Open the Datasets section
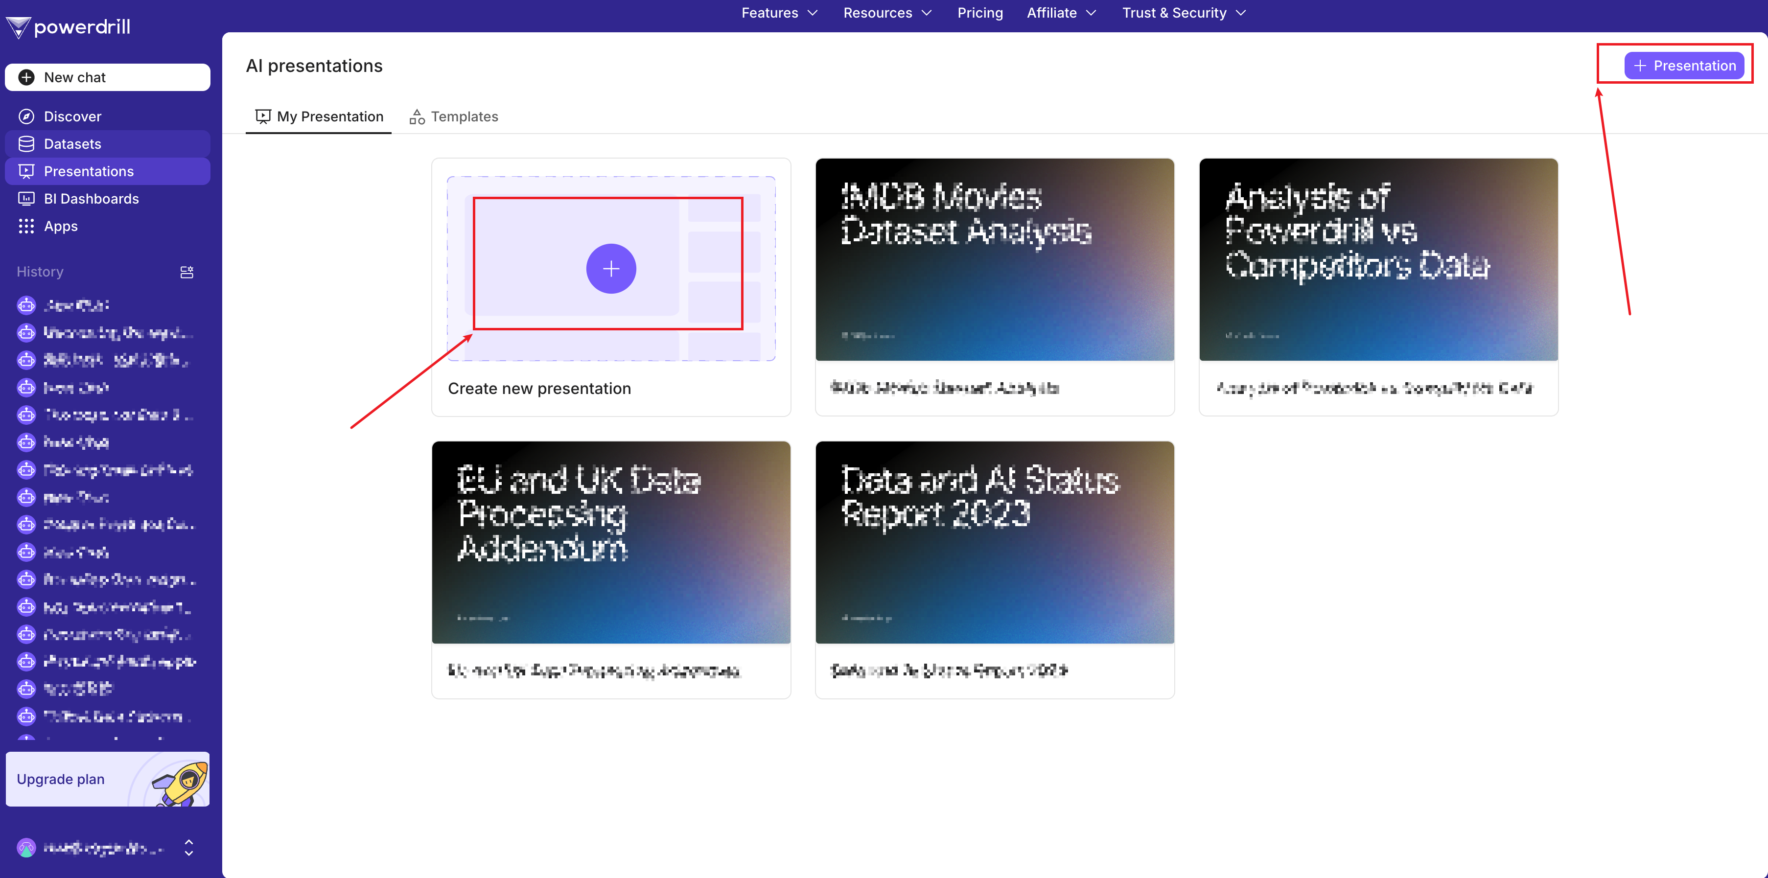 [72, 144]
